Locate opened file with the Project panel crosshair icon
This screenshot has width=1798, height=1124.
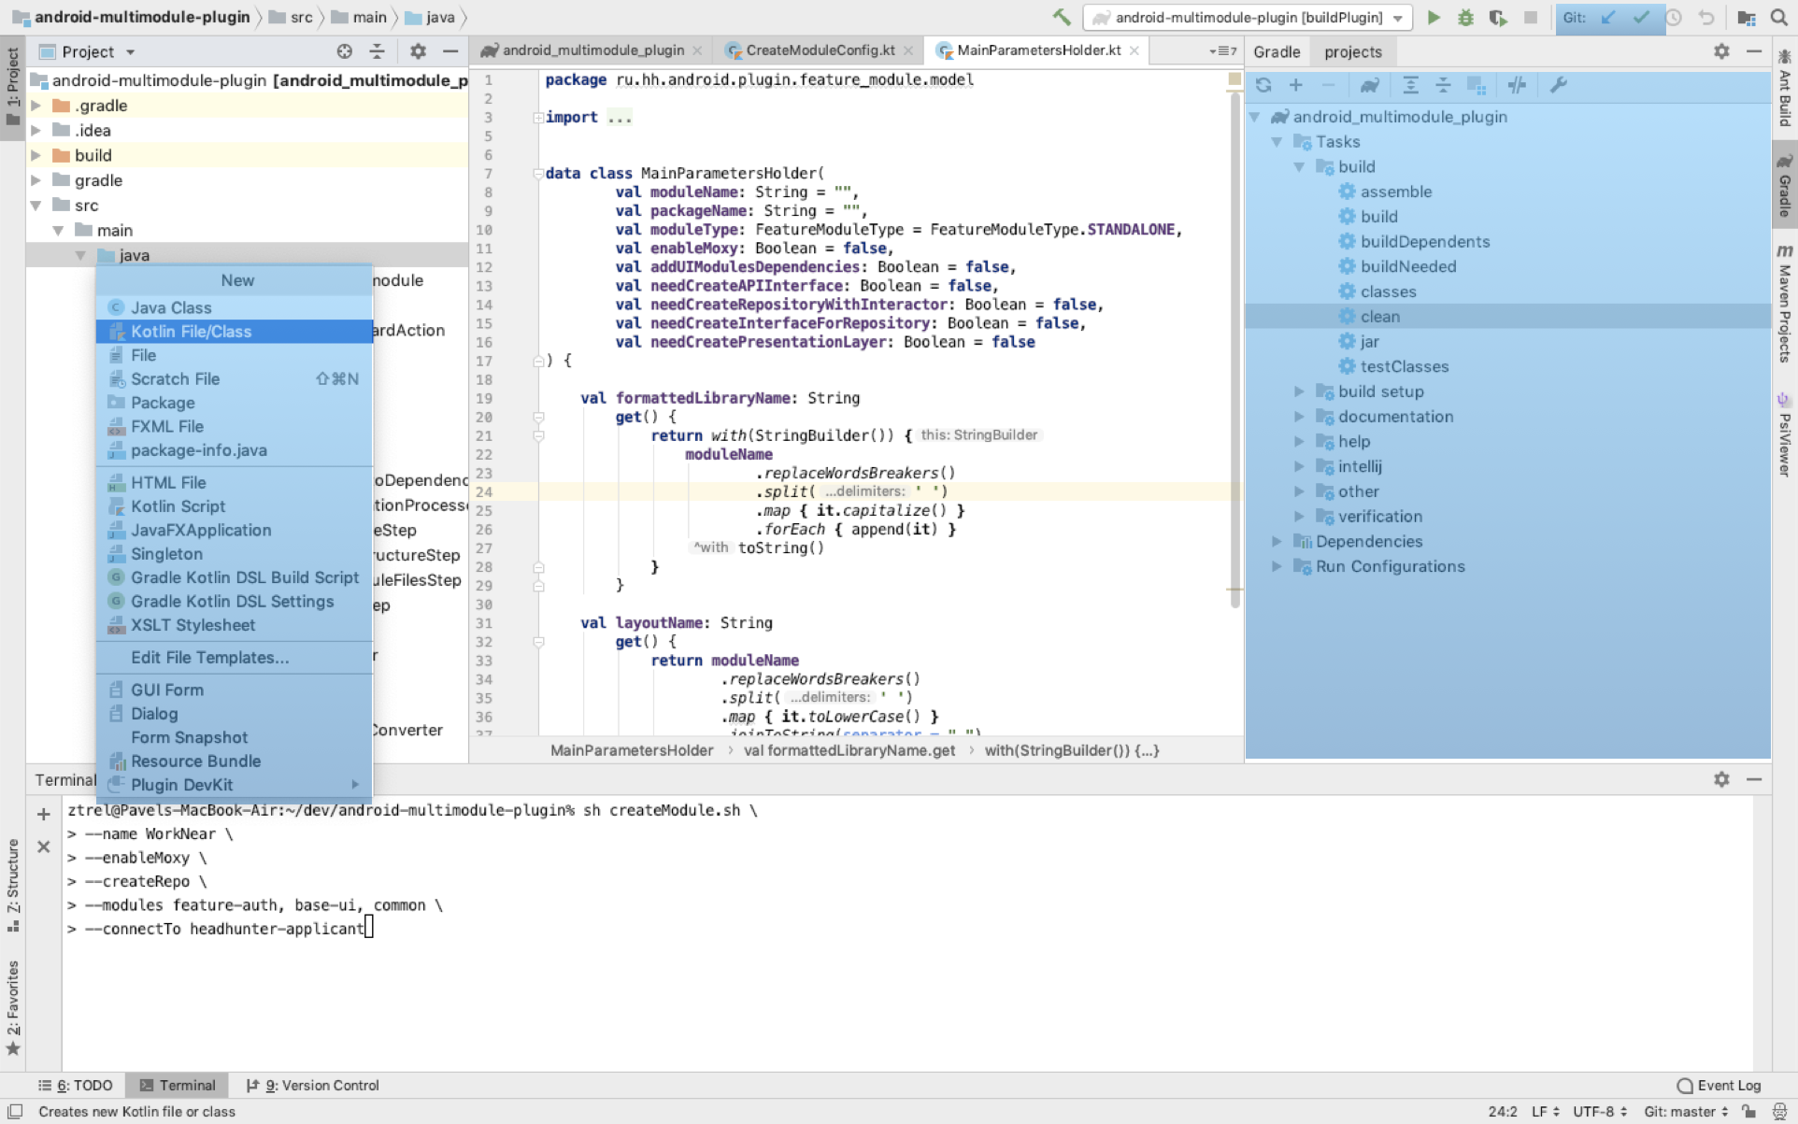coord(344,51)
